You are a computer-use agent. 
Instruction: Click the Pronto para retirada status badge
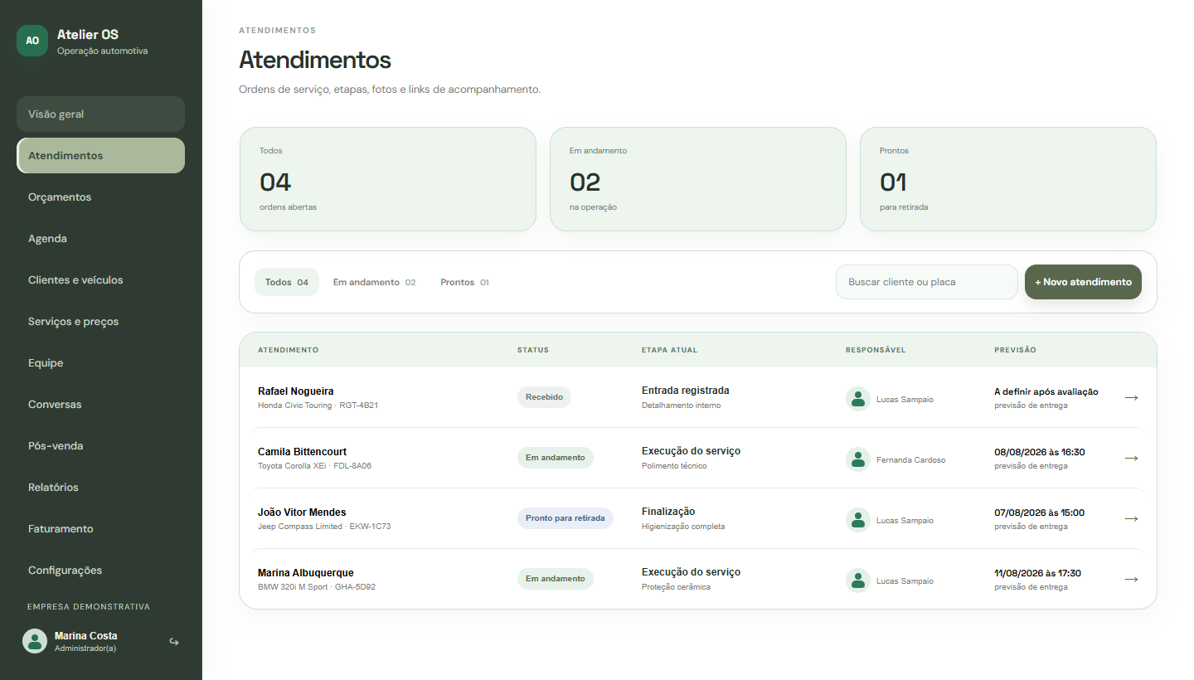tap(565, 518)
